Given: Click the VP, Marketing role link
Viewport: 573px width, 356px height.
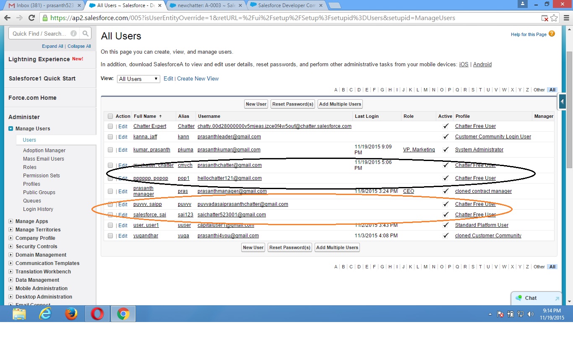Looking at the screenshot, I should click(419, 150).
